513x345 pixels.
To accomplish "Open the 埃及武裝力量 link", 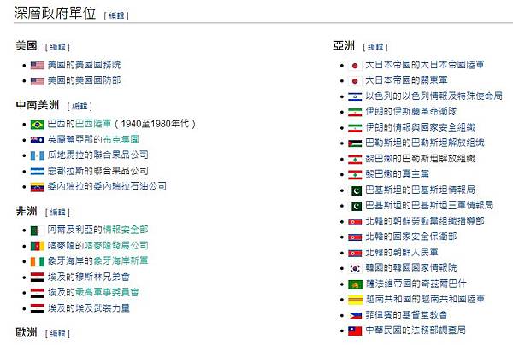I will coord(103,308).
